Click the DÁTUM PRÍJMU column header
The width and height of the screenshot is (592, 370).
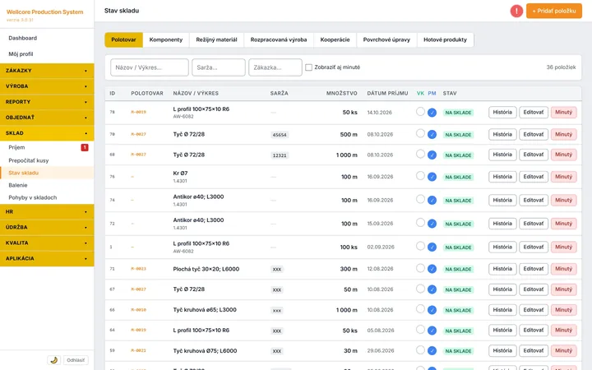click(387, 93)
